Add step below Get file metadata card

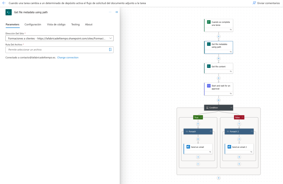(x=218, y=58)
